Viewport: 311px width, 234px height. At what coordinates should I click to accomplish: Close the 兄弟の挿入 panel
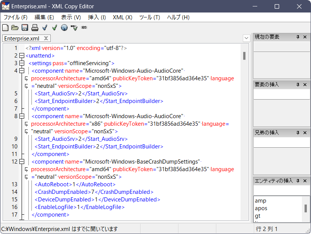click(x=305, y=133)
